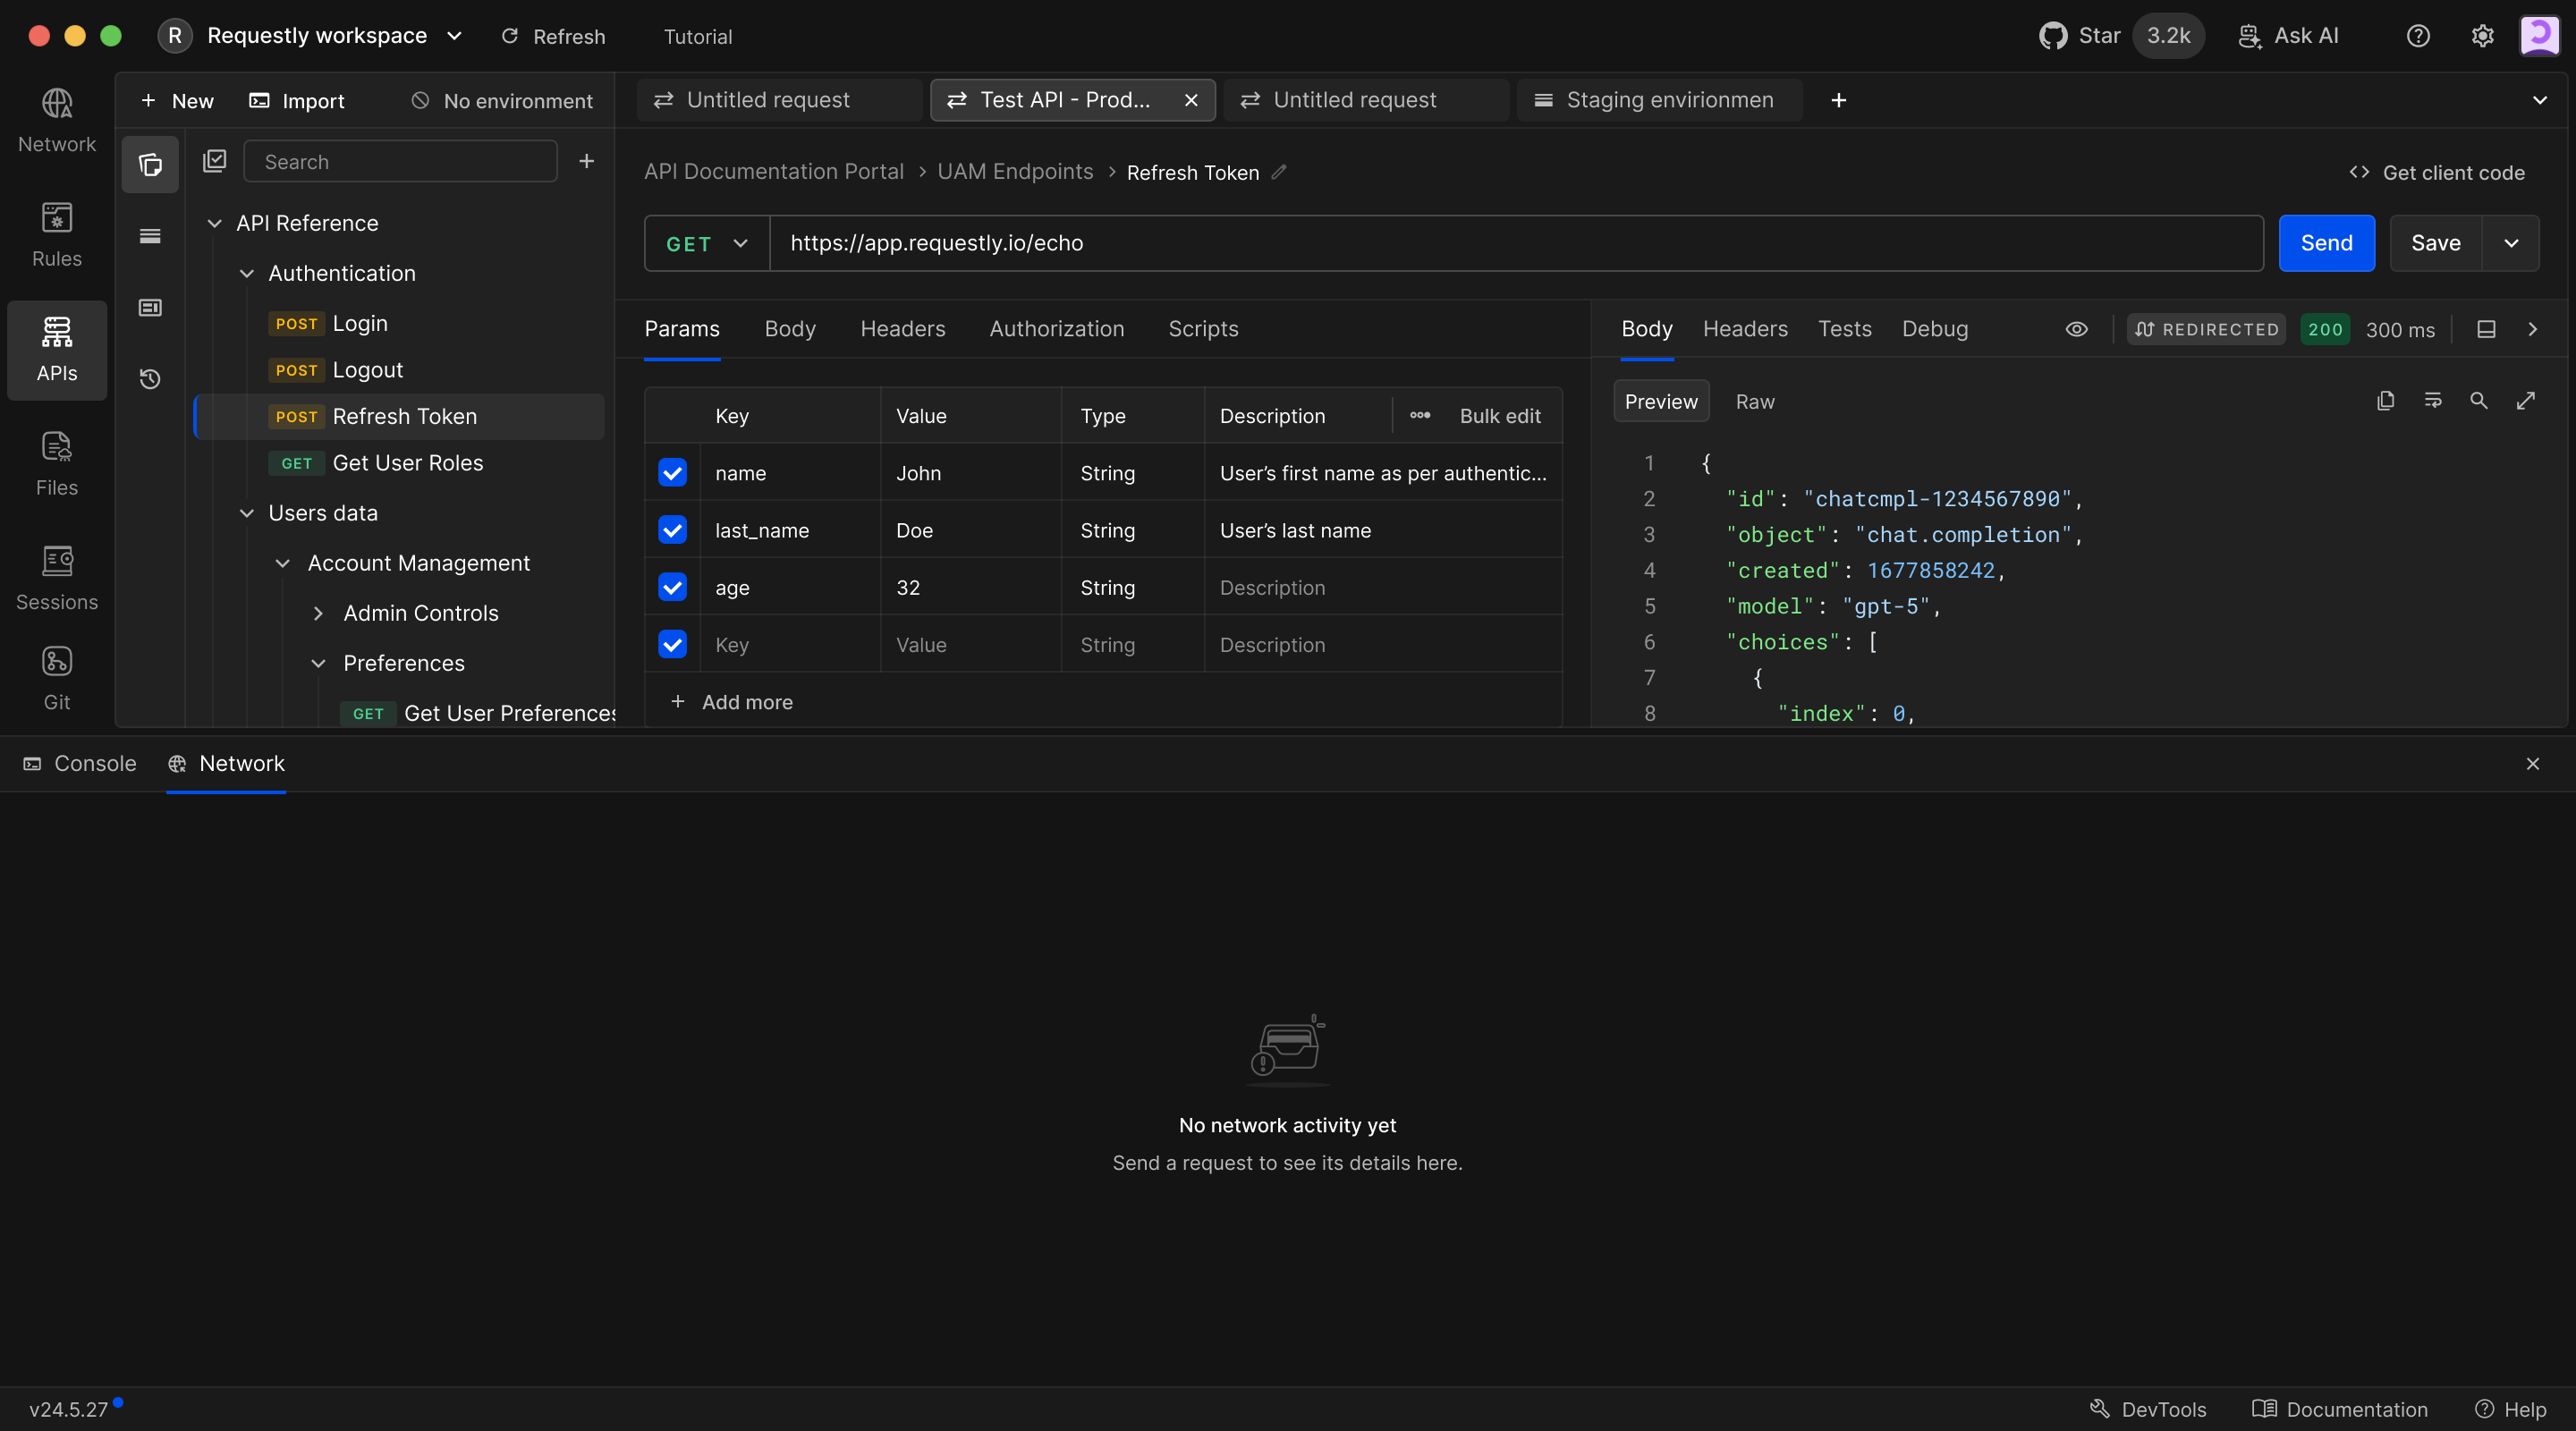Image resolution: width=2576 pixels, height=1431 pixels.
Task: Collapse the Preferences folder
Action: pyautogui.click(x=318, y=663)
